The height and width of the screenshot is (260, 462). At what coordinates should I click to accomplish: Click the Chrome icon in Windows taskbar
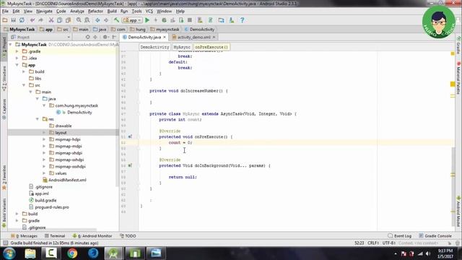click(x=72, y=253)
